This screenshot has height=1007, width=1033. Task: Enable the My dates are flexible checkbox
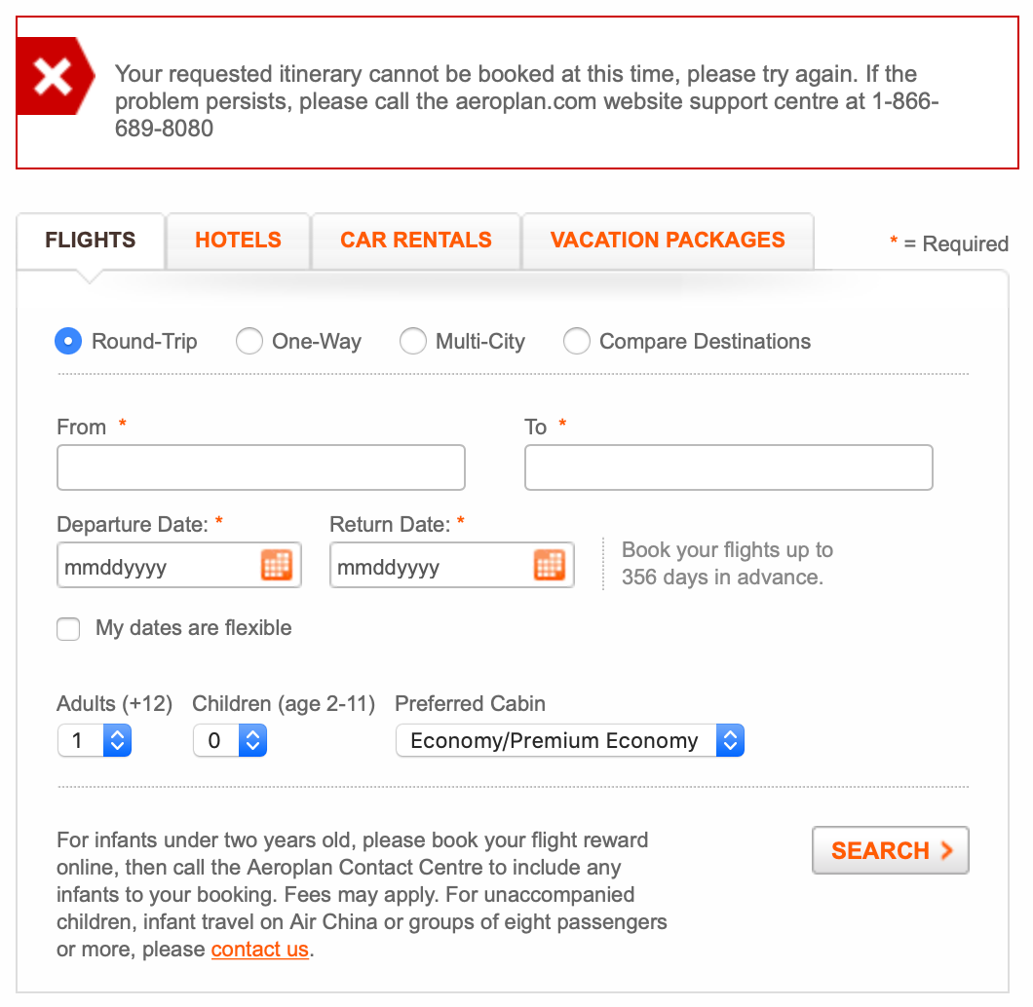click(x=67, y=628)
